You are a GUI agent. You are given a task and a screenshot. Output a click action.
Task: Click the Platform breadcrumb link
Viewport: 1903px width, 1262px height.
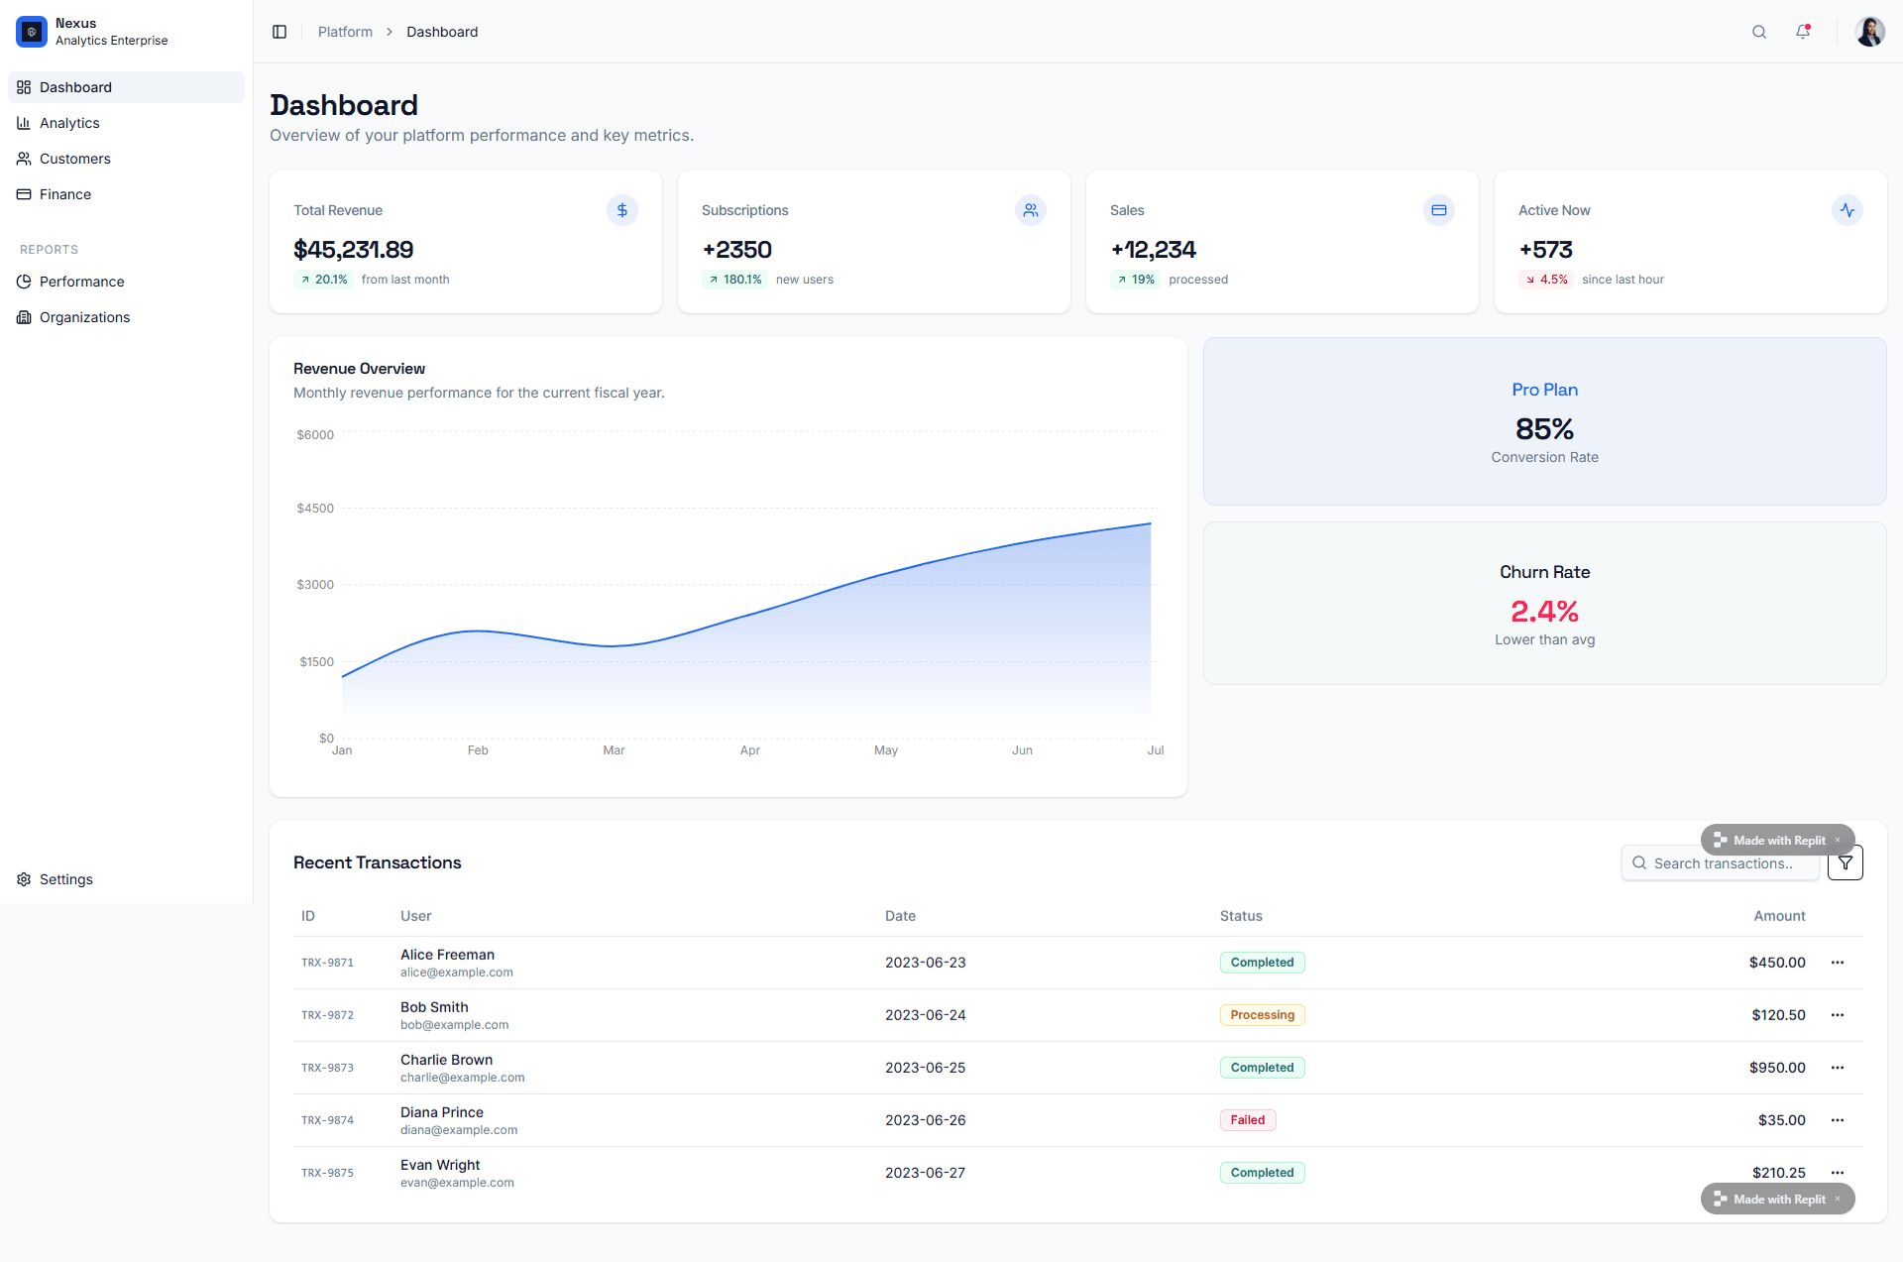(x=345, y=32)
